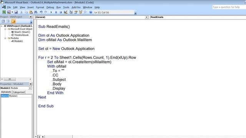246x138 pixels.
Task: Click the Copy icon in toolbar
Action: click(x=26, y=12)
